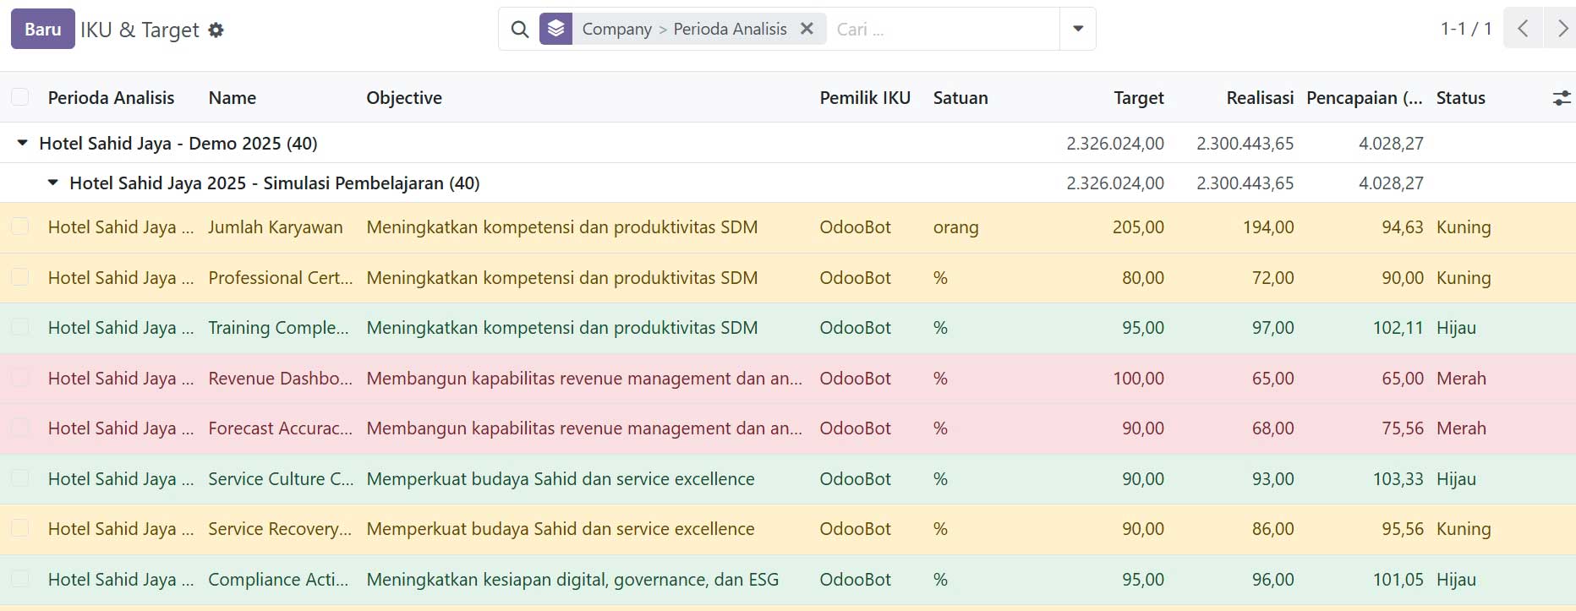The height and width of the screenshot is (611, 1576).
Task: Click the 102,11 Pencapaian value
Action: point(1398,327)
